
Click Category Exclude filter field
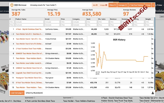pyautogui.click(x=79, y=25)
